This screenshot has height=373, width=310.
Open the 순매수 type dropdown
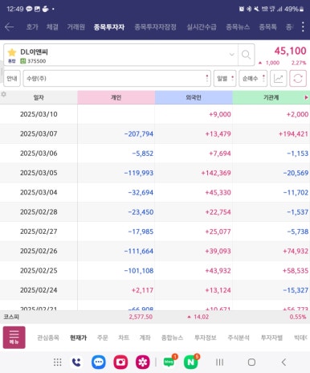pyautogui.click(x=253, y=79)
